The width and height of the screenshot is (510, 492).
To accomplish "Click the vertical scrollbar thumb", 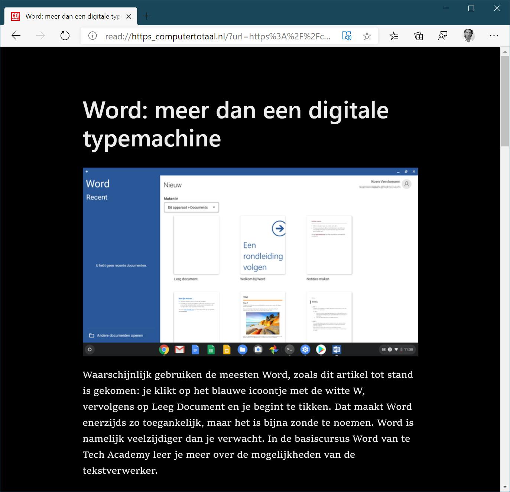I will click(x=505, y=101).
